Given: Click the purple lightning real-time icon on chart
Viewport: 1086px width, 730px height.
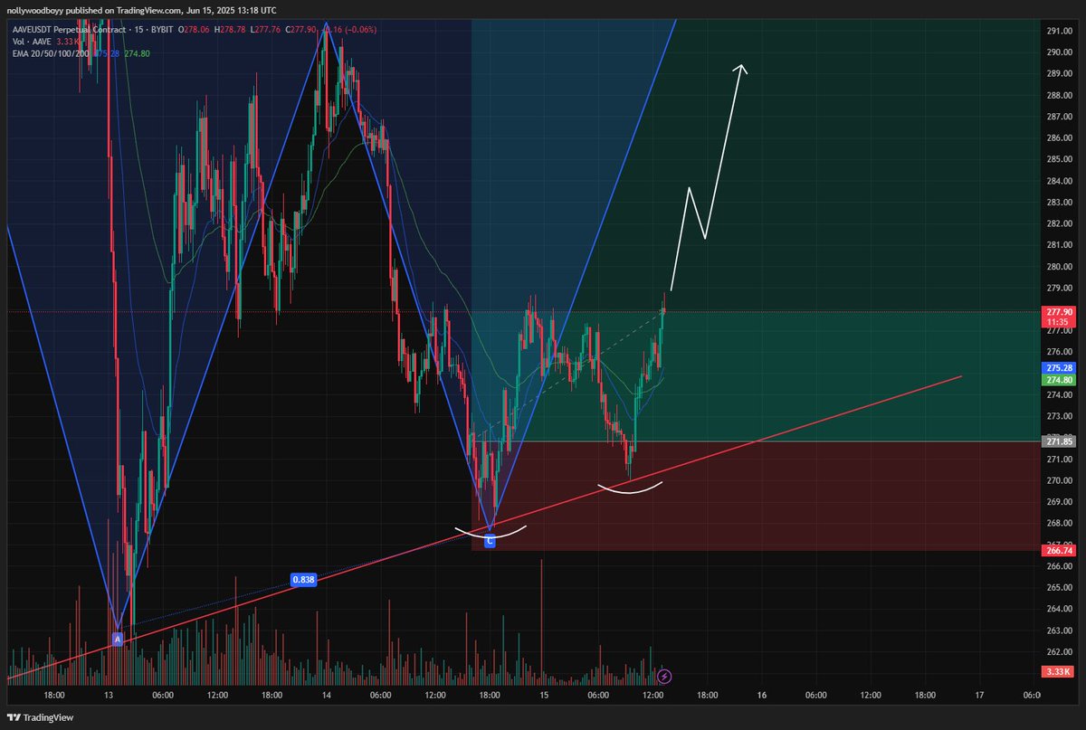Looking at the screenshot, I should coord(665,675).
